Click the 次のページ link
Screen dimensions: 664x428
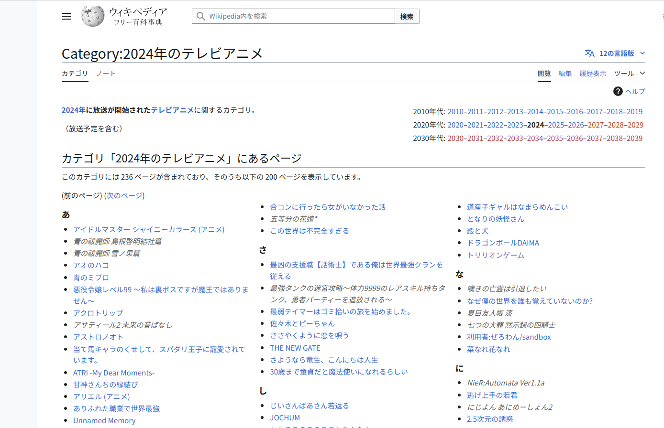point(124,195)
